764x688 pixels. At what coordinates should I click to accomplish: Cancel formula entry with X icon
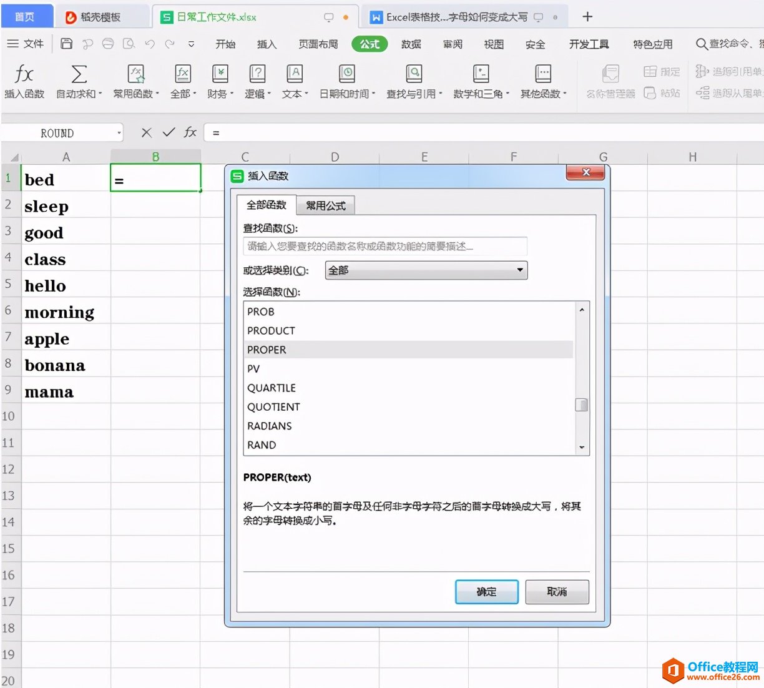point(146,132)
